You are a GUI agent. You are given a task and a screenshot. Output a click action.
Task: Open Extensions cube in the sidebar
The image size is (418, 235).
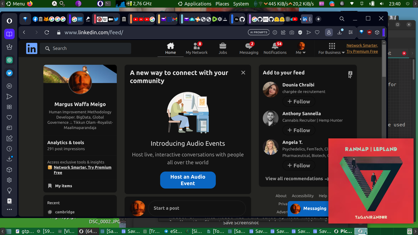pyautogui.click(x=9, y=170)
